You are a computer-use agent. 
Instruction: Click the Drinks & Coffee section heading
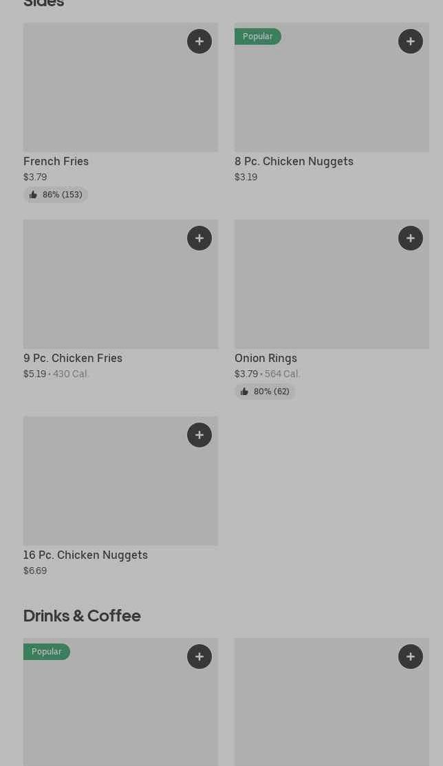[x=82, y=615]
